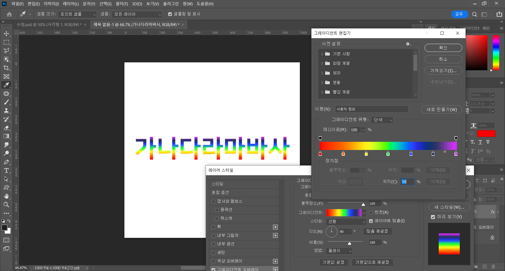Screen dimensions: 505x271
Task: Expand the 파랑 계열 preset folder
Action: pyautogui.click(x=322, y=63)
